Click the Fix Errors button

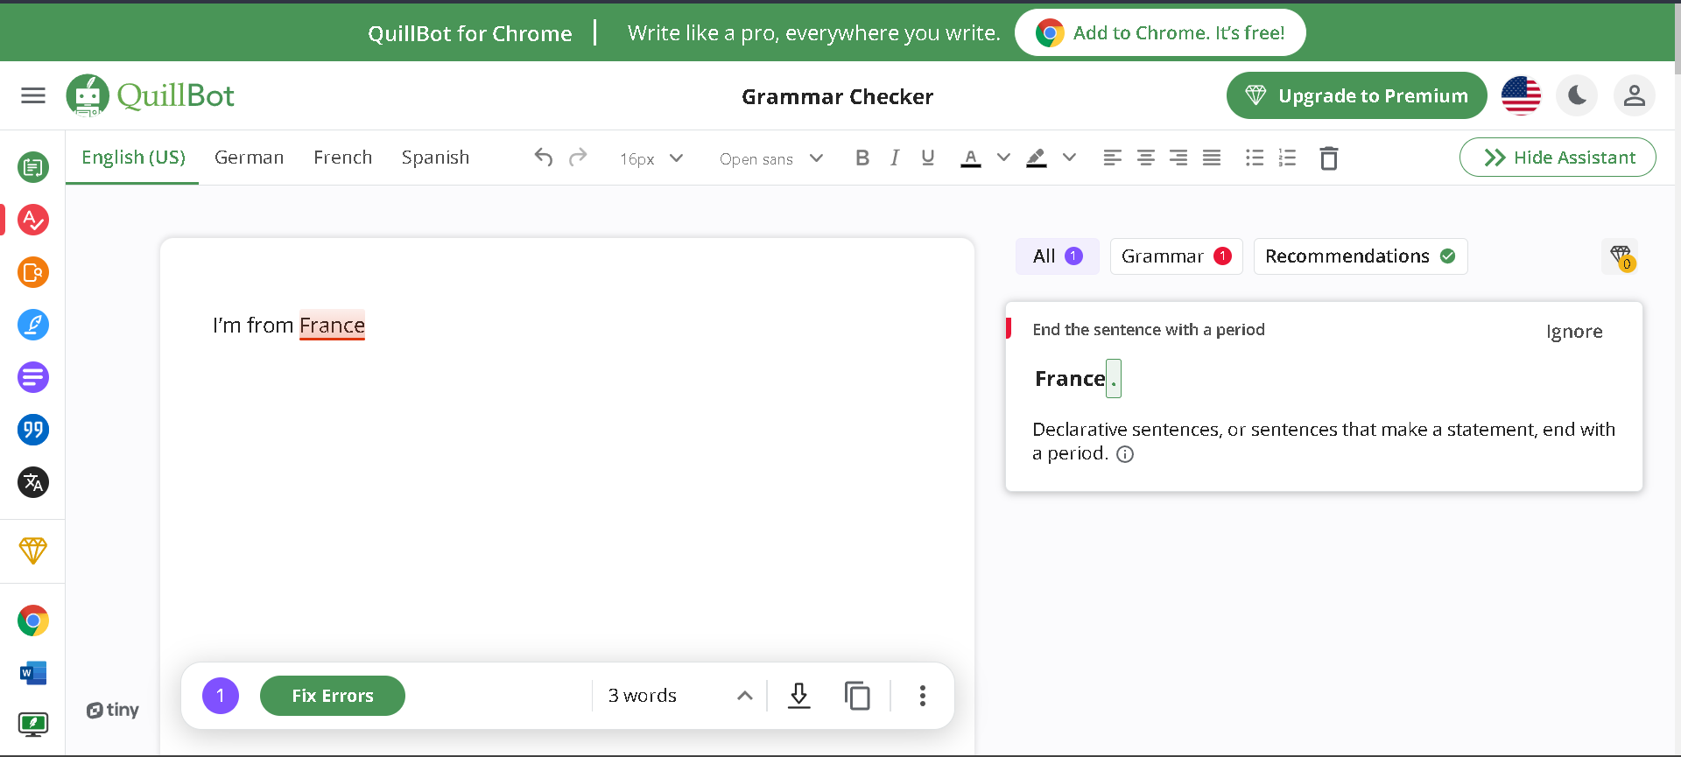(332, 696)
